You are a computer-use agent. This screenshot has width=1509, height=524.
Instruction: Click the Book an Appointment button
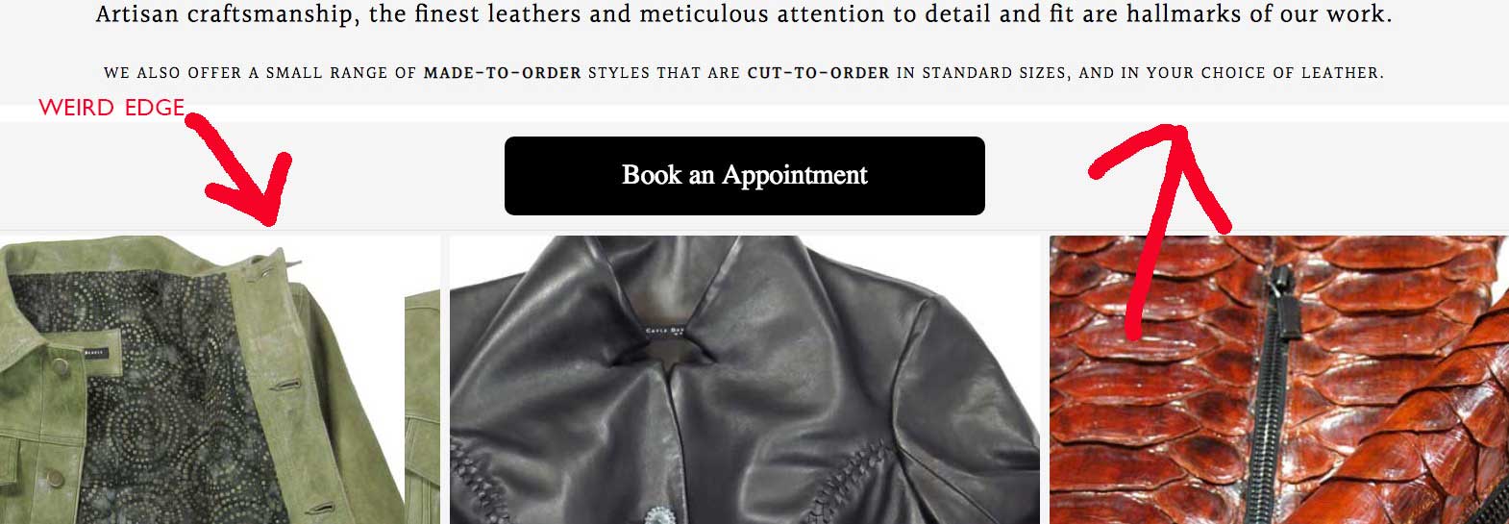point(744,175)
